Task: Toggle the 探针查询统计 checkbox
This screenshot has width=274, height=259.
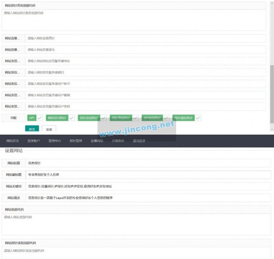Action: click(124, 118)
